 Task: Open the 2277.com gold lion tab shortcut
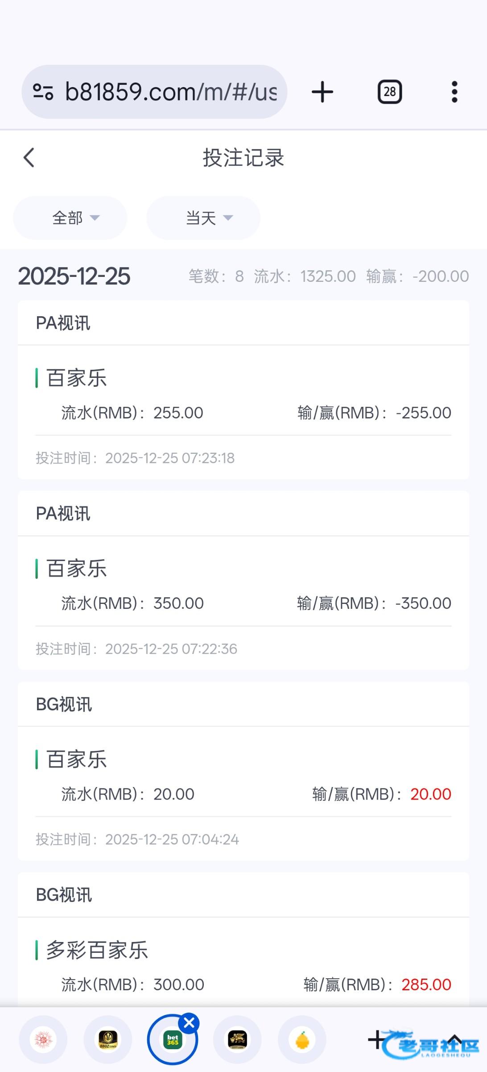[237, 1040]
